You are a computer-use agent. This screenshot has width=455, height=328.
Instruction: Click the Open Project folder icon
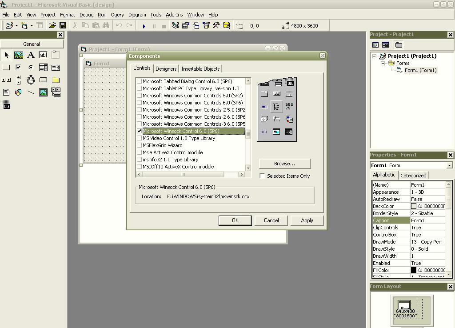coord(52,25)
